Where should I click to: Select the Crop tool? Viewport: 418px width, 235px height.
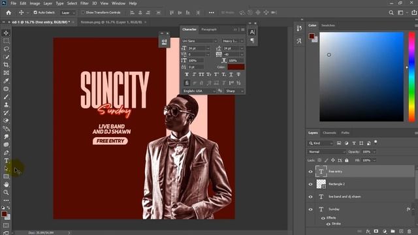tap(6, 65)
